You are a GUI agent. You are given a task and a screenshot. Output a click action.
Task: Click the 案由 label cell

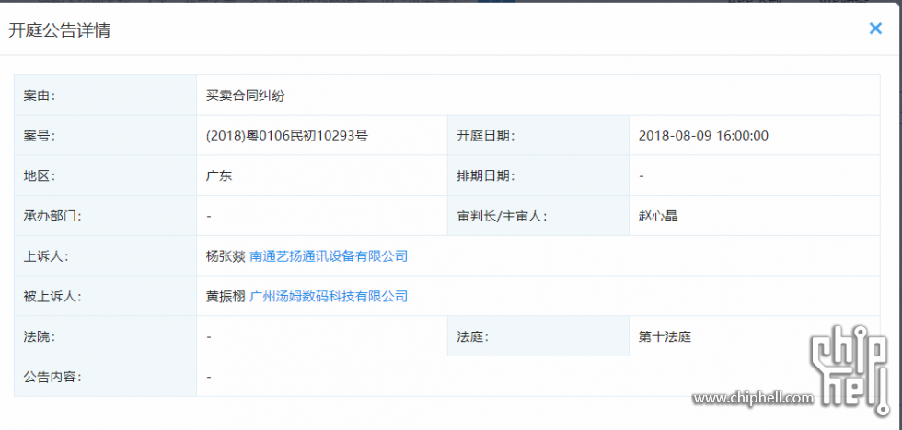point(105,96)
